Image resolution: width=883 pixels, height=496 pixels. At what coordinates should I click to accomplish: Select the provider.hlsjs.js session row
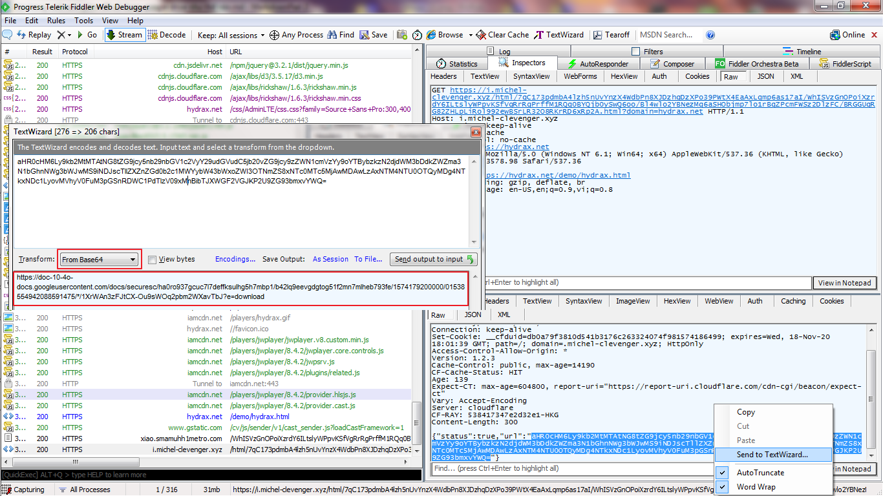(x=207, y=395)
